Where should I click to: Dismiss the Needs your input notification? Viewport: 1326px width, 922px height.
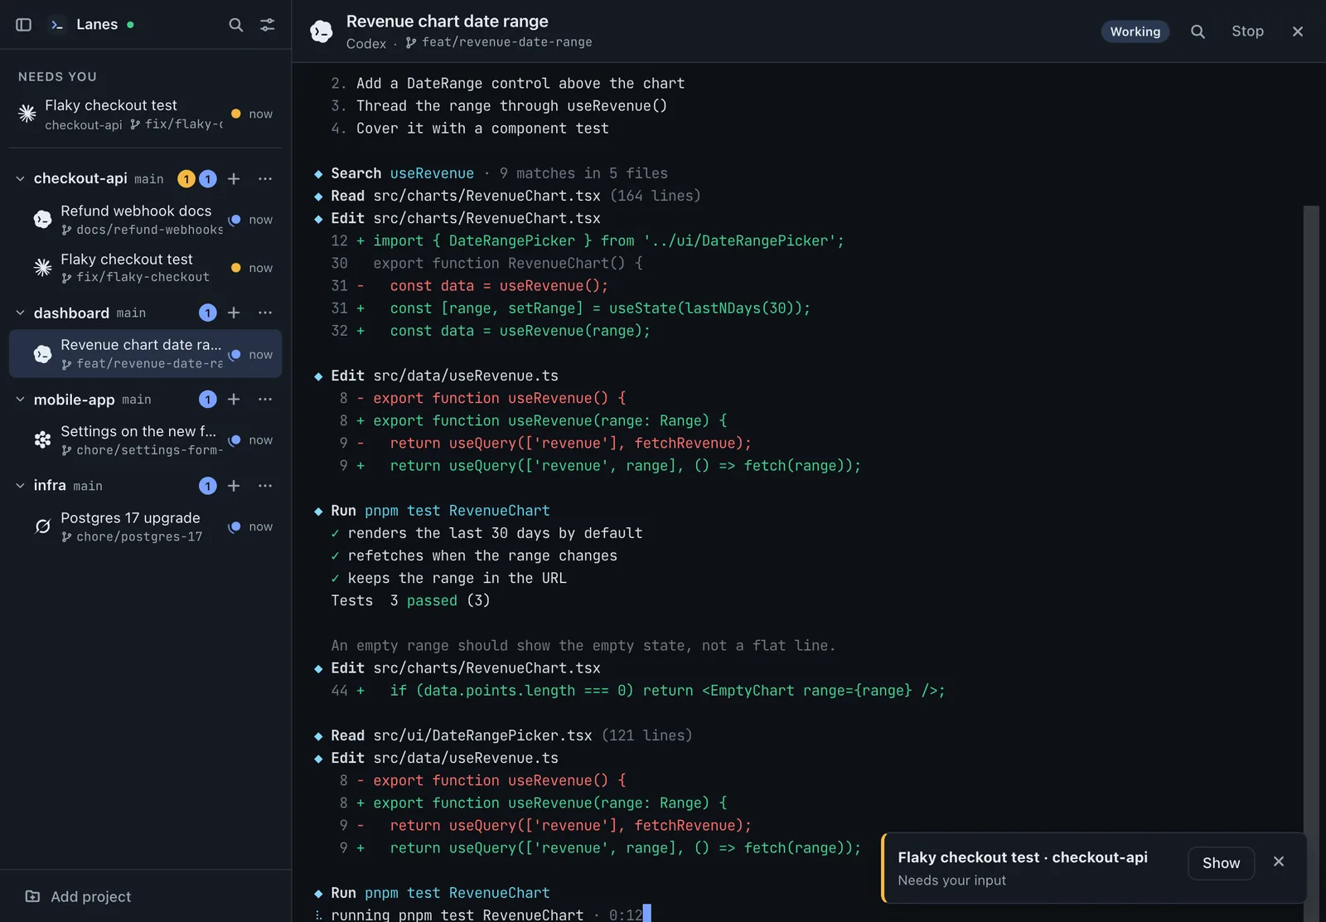(x=1279, y=861)
